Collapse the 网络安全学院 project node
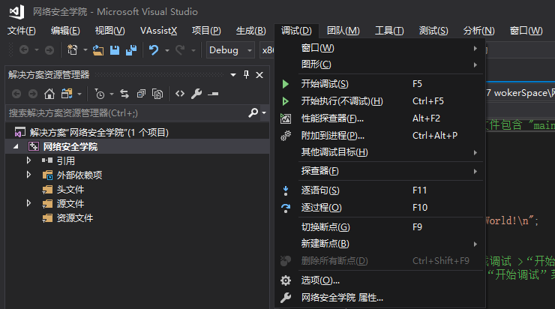This screenshot has width=555, height=309. pyautogui.click(x=16, y=146)
